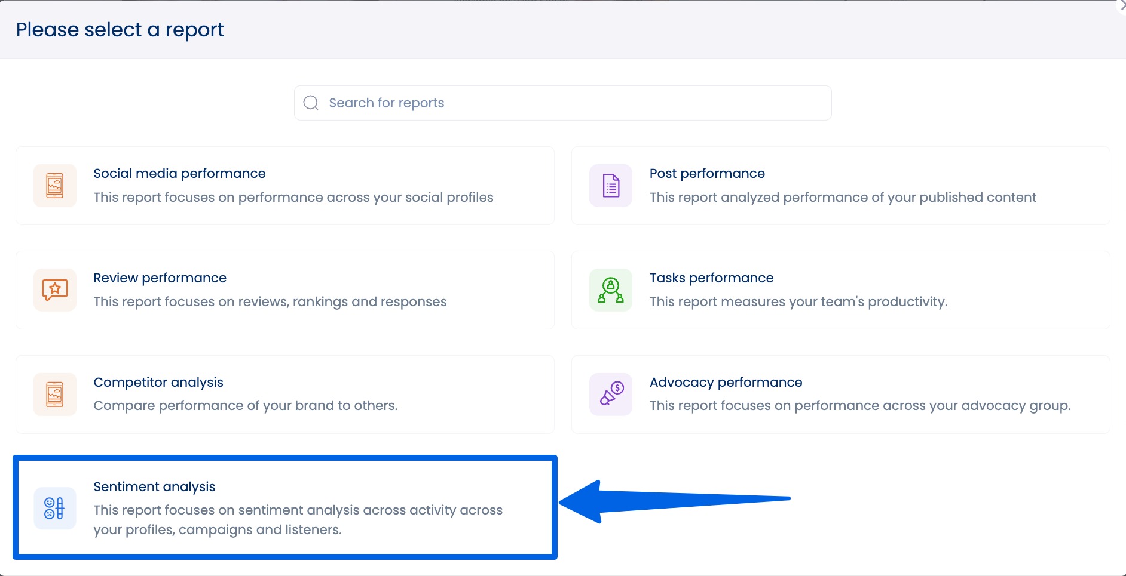Image resolution: width=1126 pixels, height=576 pixels.
Task: Click the magnifying glass search icon
Action: [x=311, y=103]
